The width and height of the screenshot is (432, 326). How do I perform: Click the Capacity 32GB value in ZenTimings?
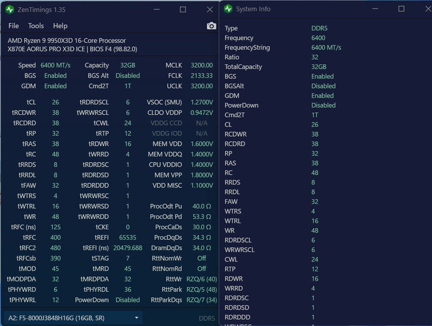tap(127, 65)
